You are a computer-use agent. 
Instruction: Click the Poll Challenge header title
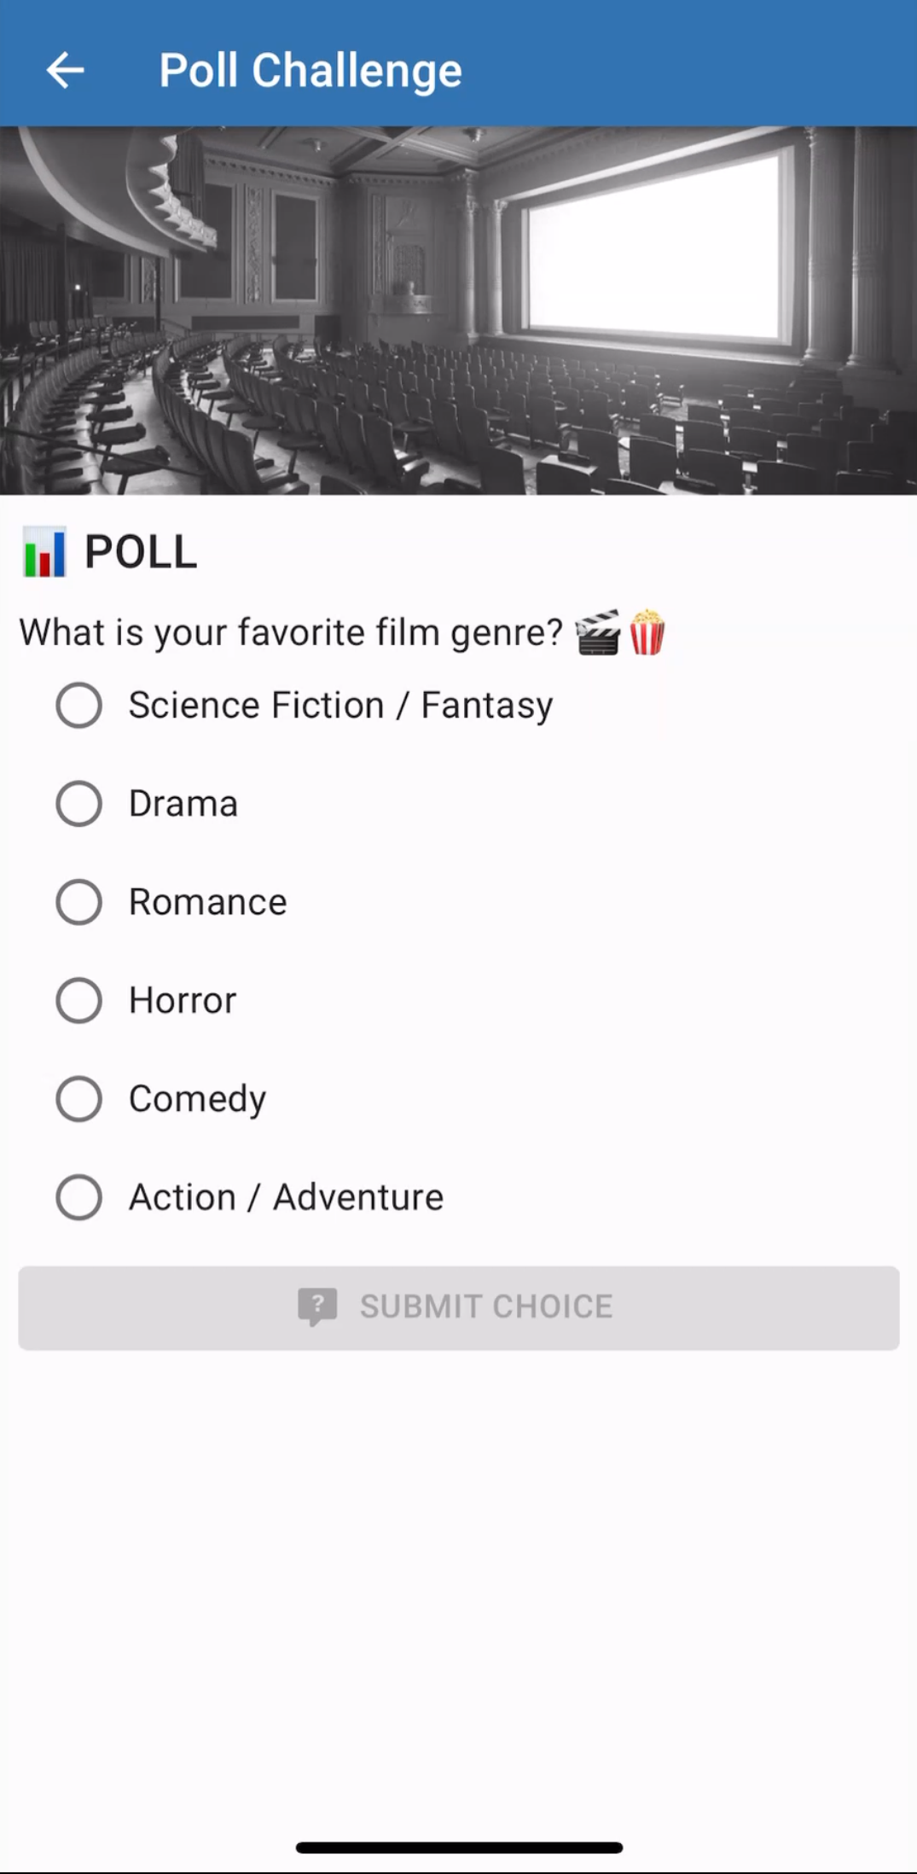point(311,70)
